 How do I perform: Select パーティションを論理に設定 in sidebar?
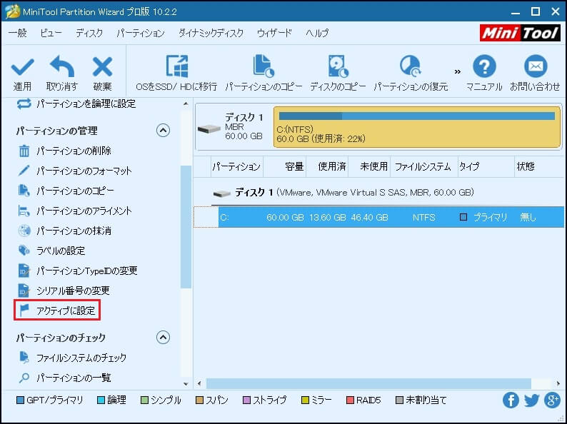coord(76,104)
